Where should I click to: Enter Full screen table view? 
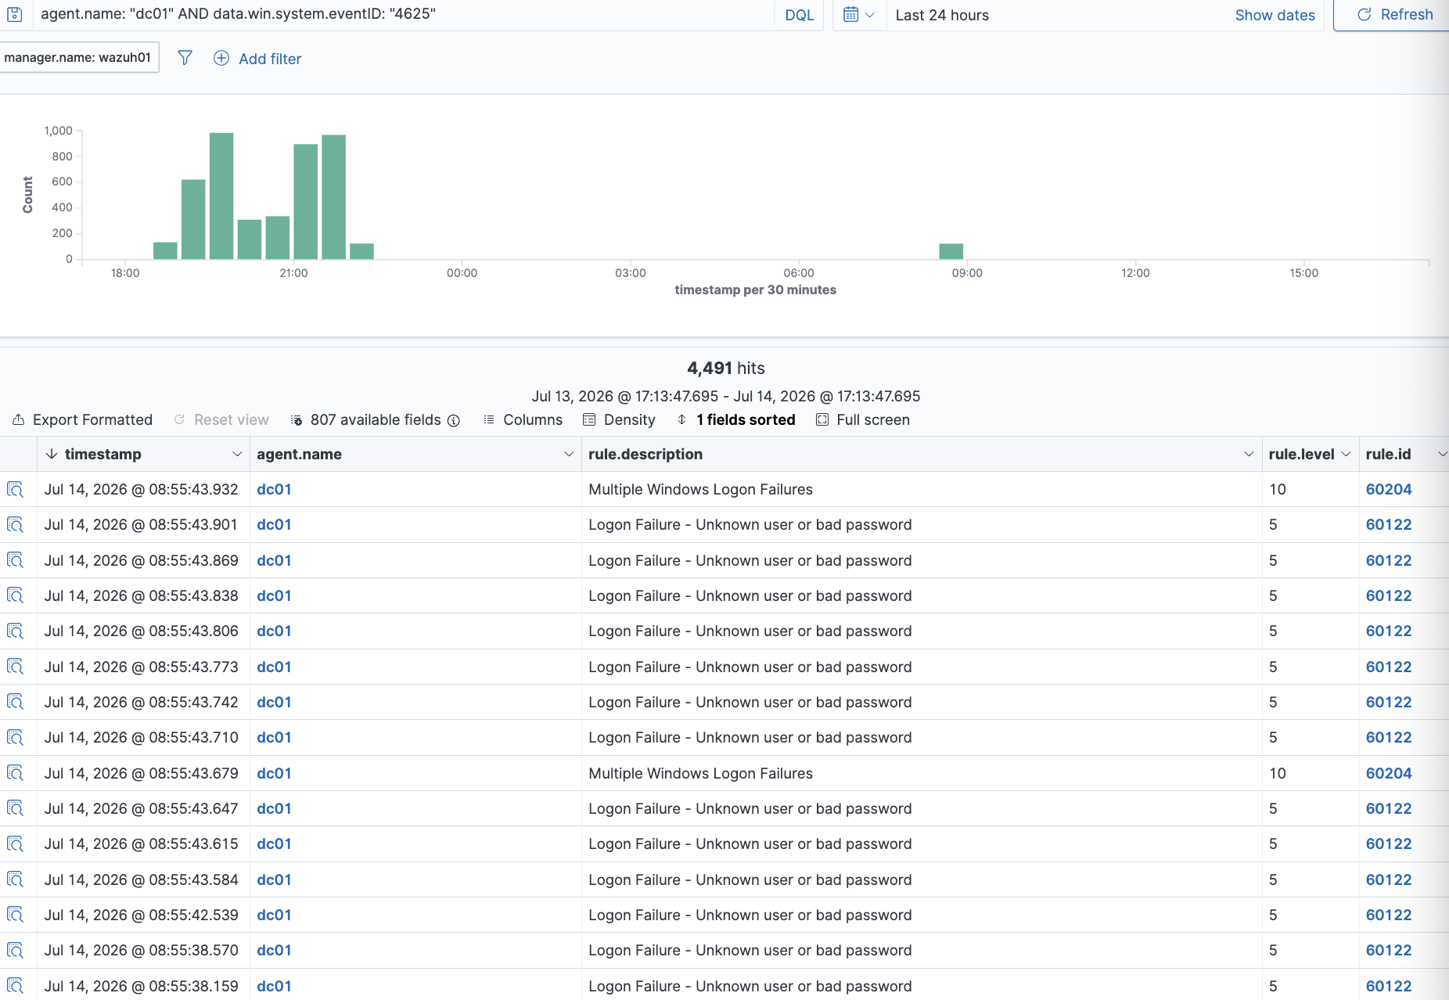(x=863, y=419)
